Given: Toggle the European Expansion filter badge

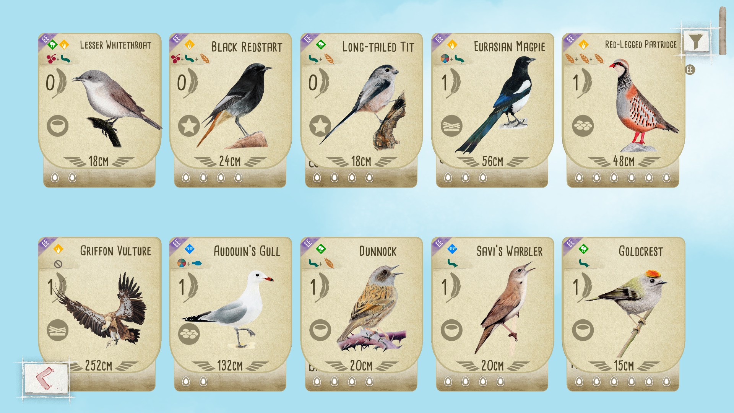Looking at the screenshot, I should pyautogui.click(x=690, y=70).
